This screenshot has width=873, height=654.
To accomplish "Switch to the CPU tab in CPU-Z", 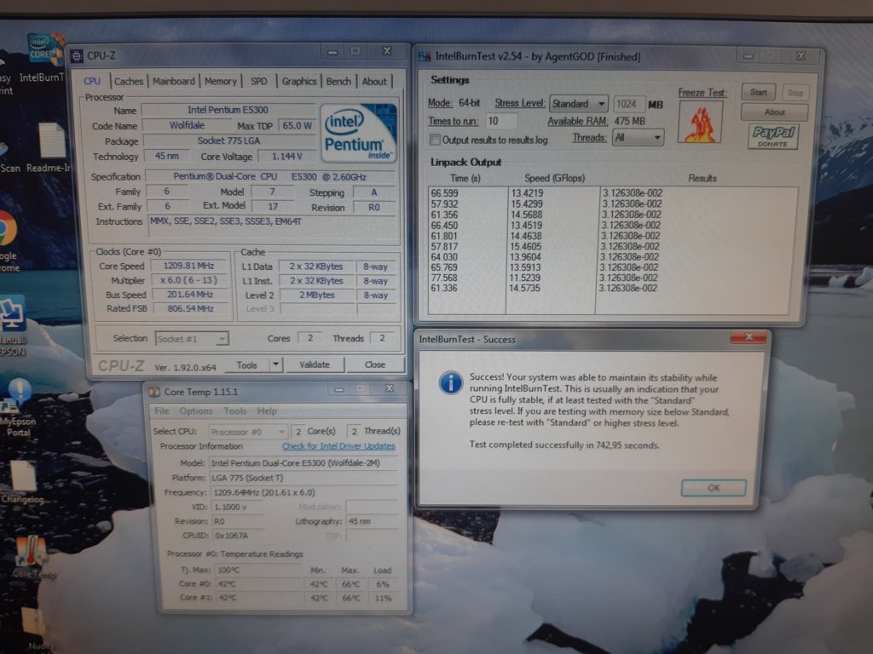I will (x=92, y=81).
